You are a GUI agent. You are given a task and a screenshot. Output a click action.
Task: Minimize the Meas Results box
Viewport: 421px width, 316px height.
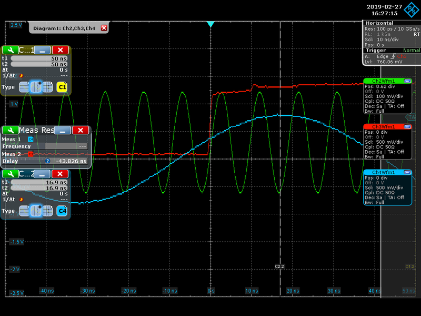63,130
